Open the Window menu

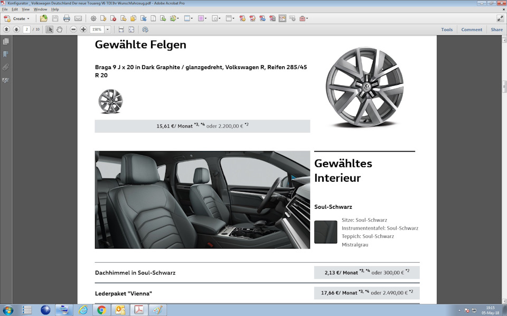click(x=41, y=9)
